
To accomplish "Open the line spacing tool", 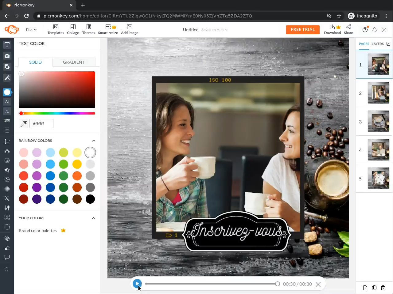I will point(7,141).
